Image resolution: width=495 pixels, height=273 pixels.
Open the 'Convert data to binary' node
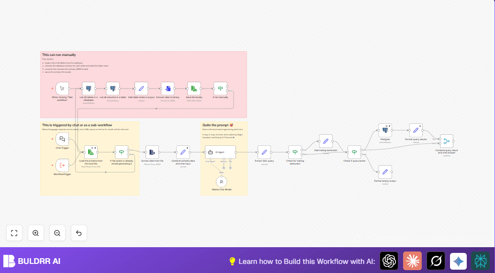click(x=168, y=88)
